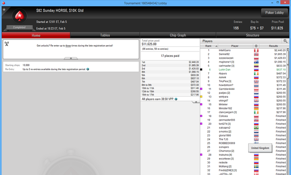This screenshot has height=175, width=291.
Task: Sort by the Player column header
Action: pos(235,46)
